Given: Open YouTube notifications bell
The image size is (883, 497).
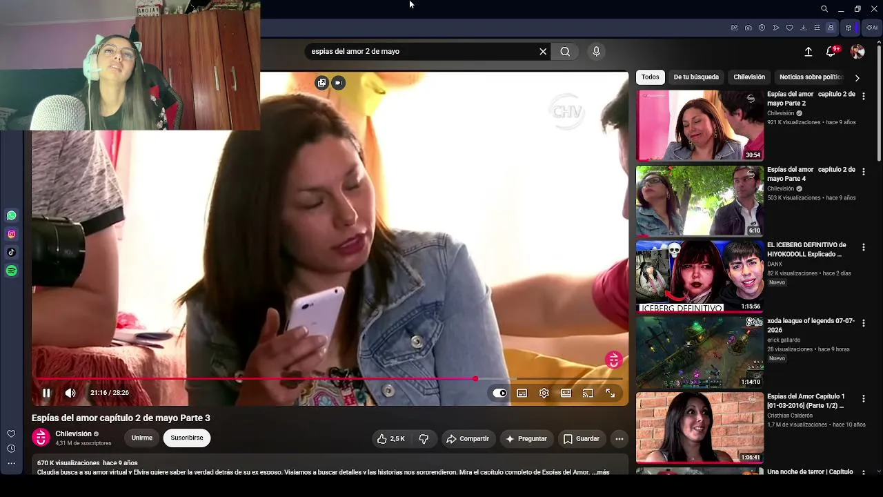Looking at the screenshot, I should 831,52.
